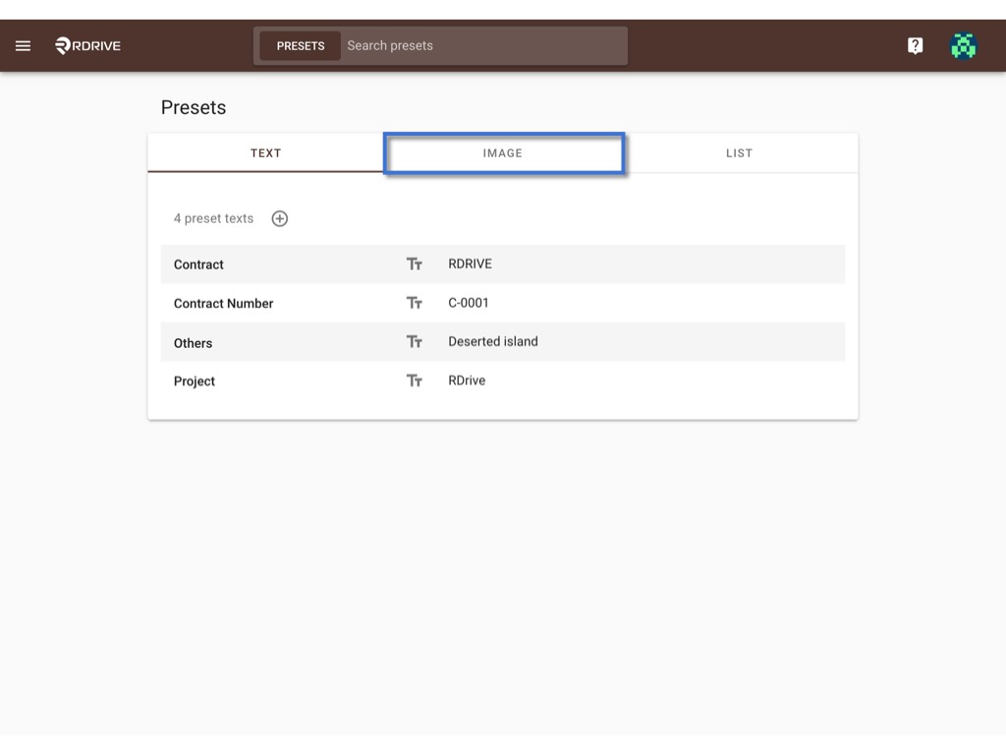Click the PRESETS search scope button
The width and height of the screenshot is (1006, 755).
point(301,45)
